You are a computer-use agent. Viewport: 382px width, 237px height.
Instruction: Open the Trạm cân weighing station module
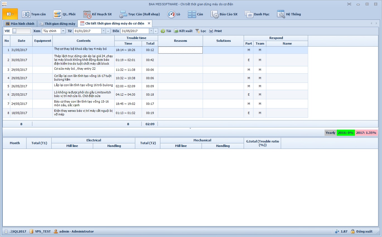pyautogui.click(x=34, y=14)
